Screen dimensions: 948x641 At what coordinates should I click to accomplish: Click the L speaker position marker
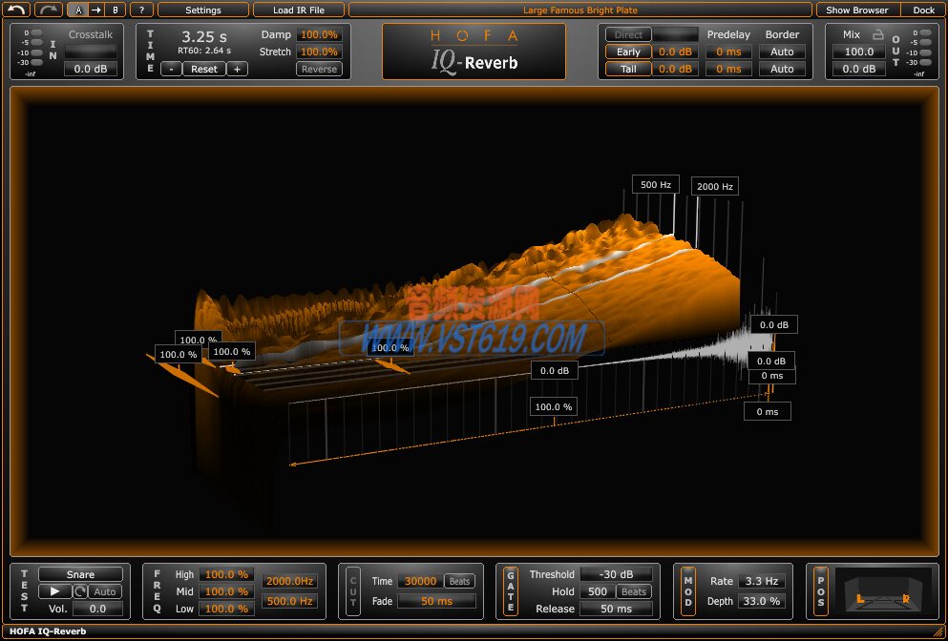point(859,598)
